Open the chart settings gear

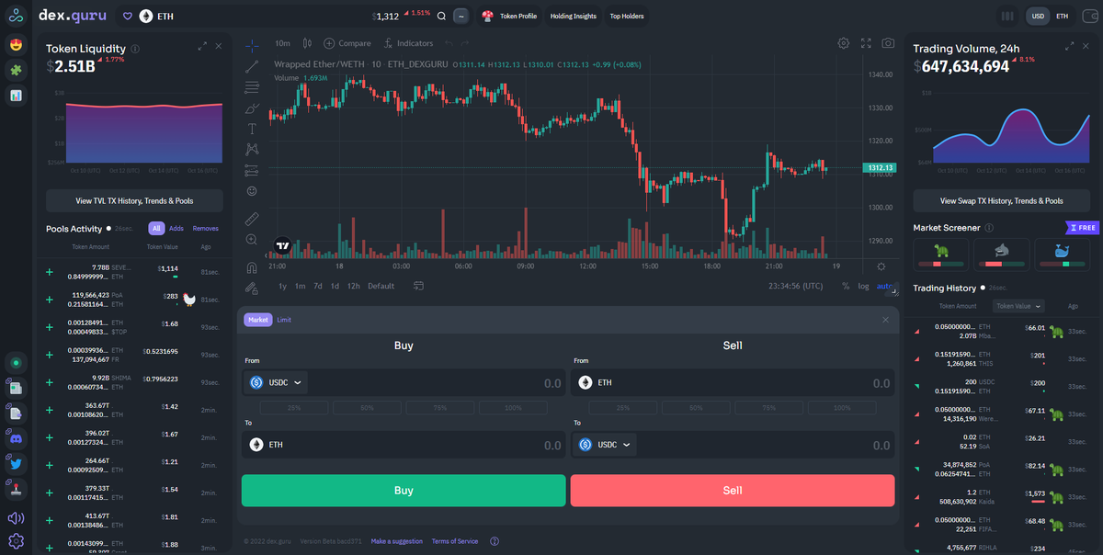click(x=844, y=43)
